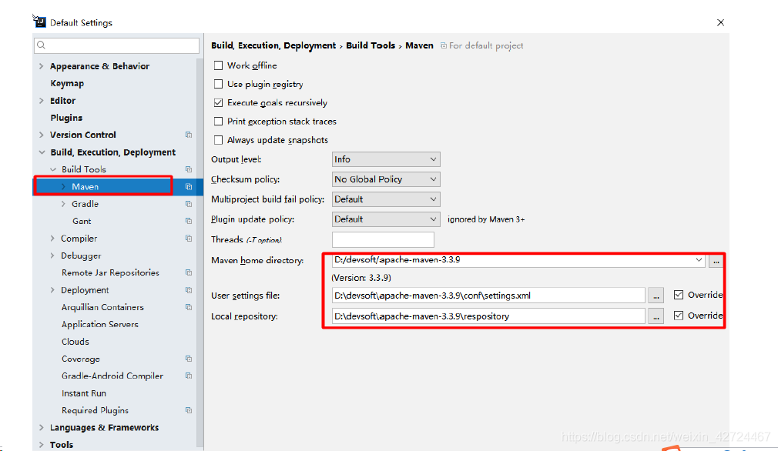Viewport: 778px width, 451px height.
Task: Click the project-level icon next to Coverage
Action: 189,359
